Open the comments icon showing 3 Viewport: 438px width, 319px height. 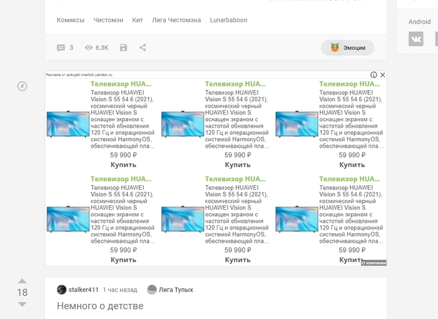[61, 48]
